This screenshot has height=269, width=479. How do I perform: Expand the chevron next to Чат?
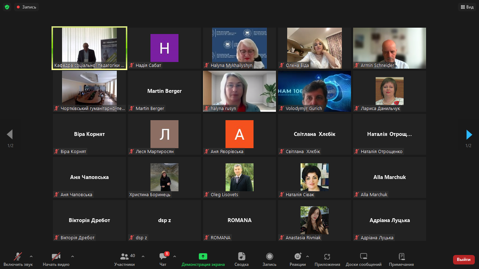[175, 256]
